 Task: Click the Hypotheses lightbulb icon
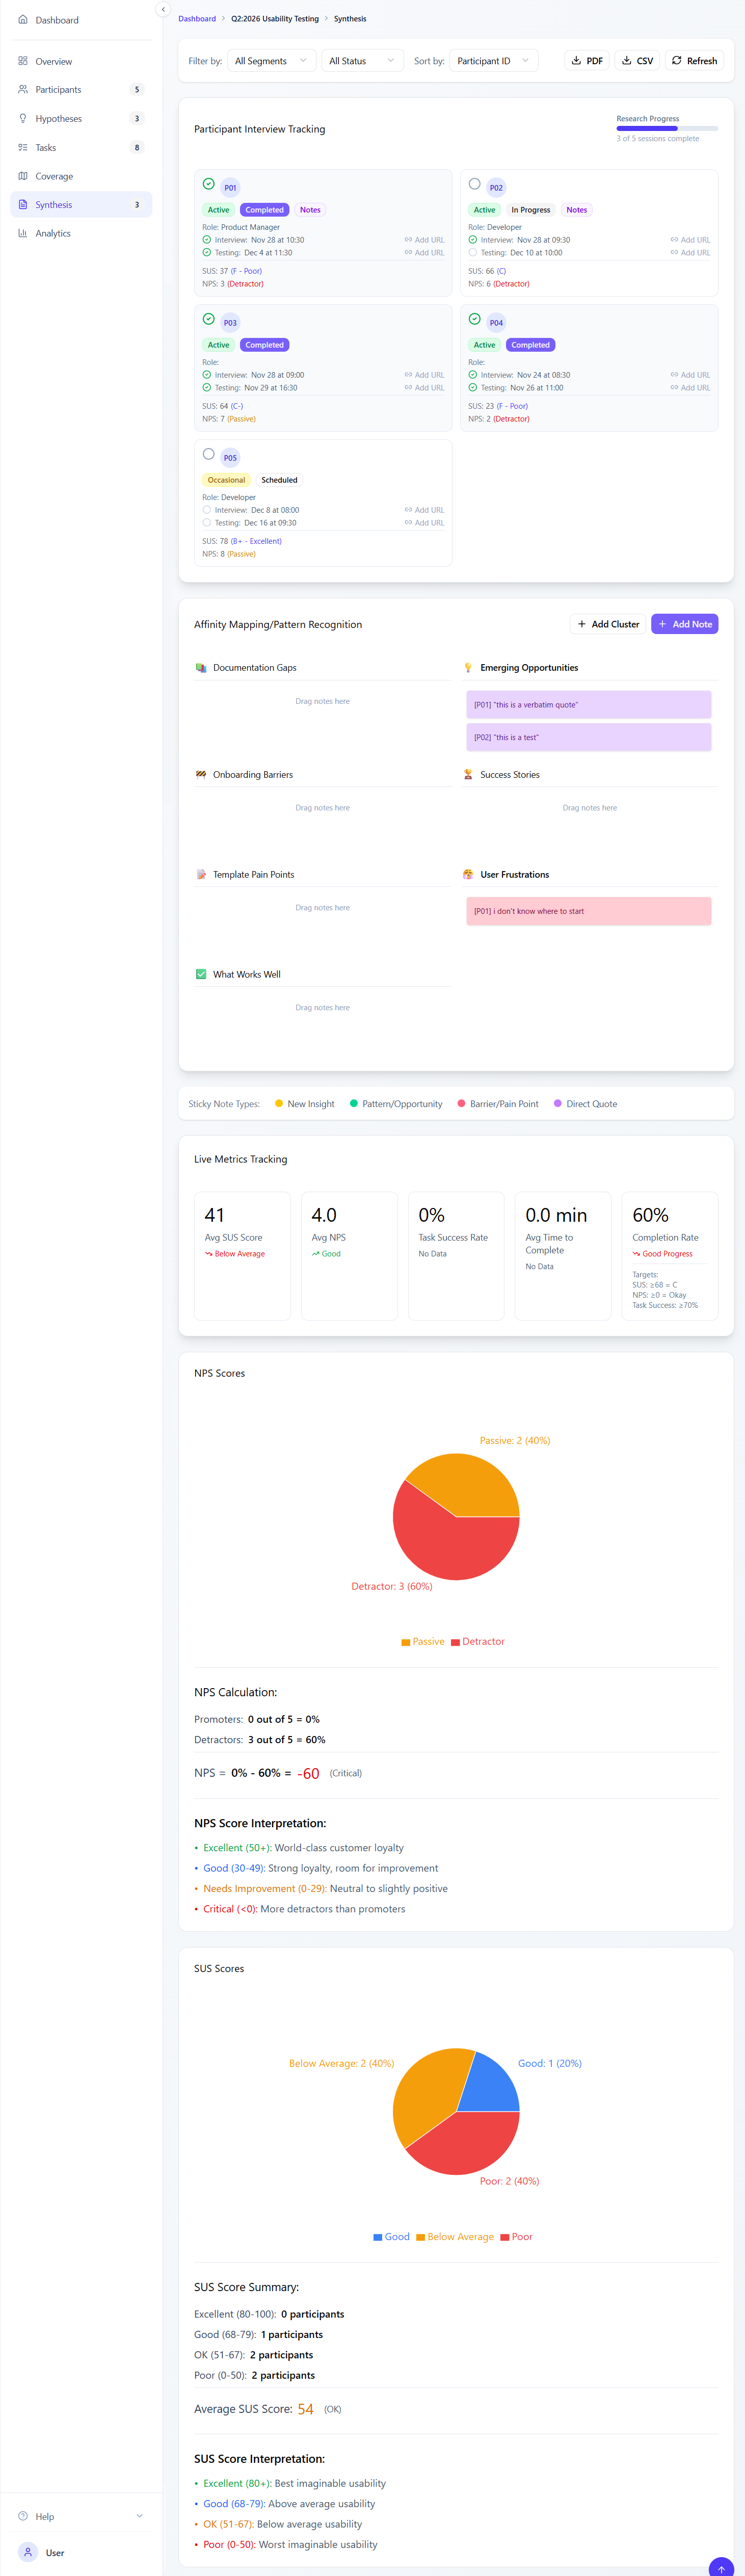tap(23, 119)
